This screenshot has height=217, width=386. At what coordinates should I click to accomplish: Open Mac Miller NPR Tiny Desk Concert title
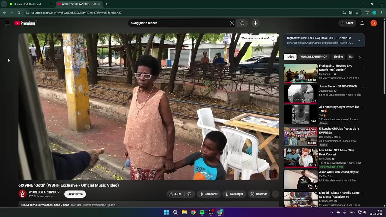(x=336, y=153)
